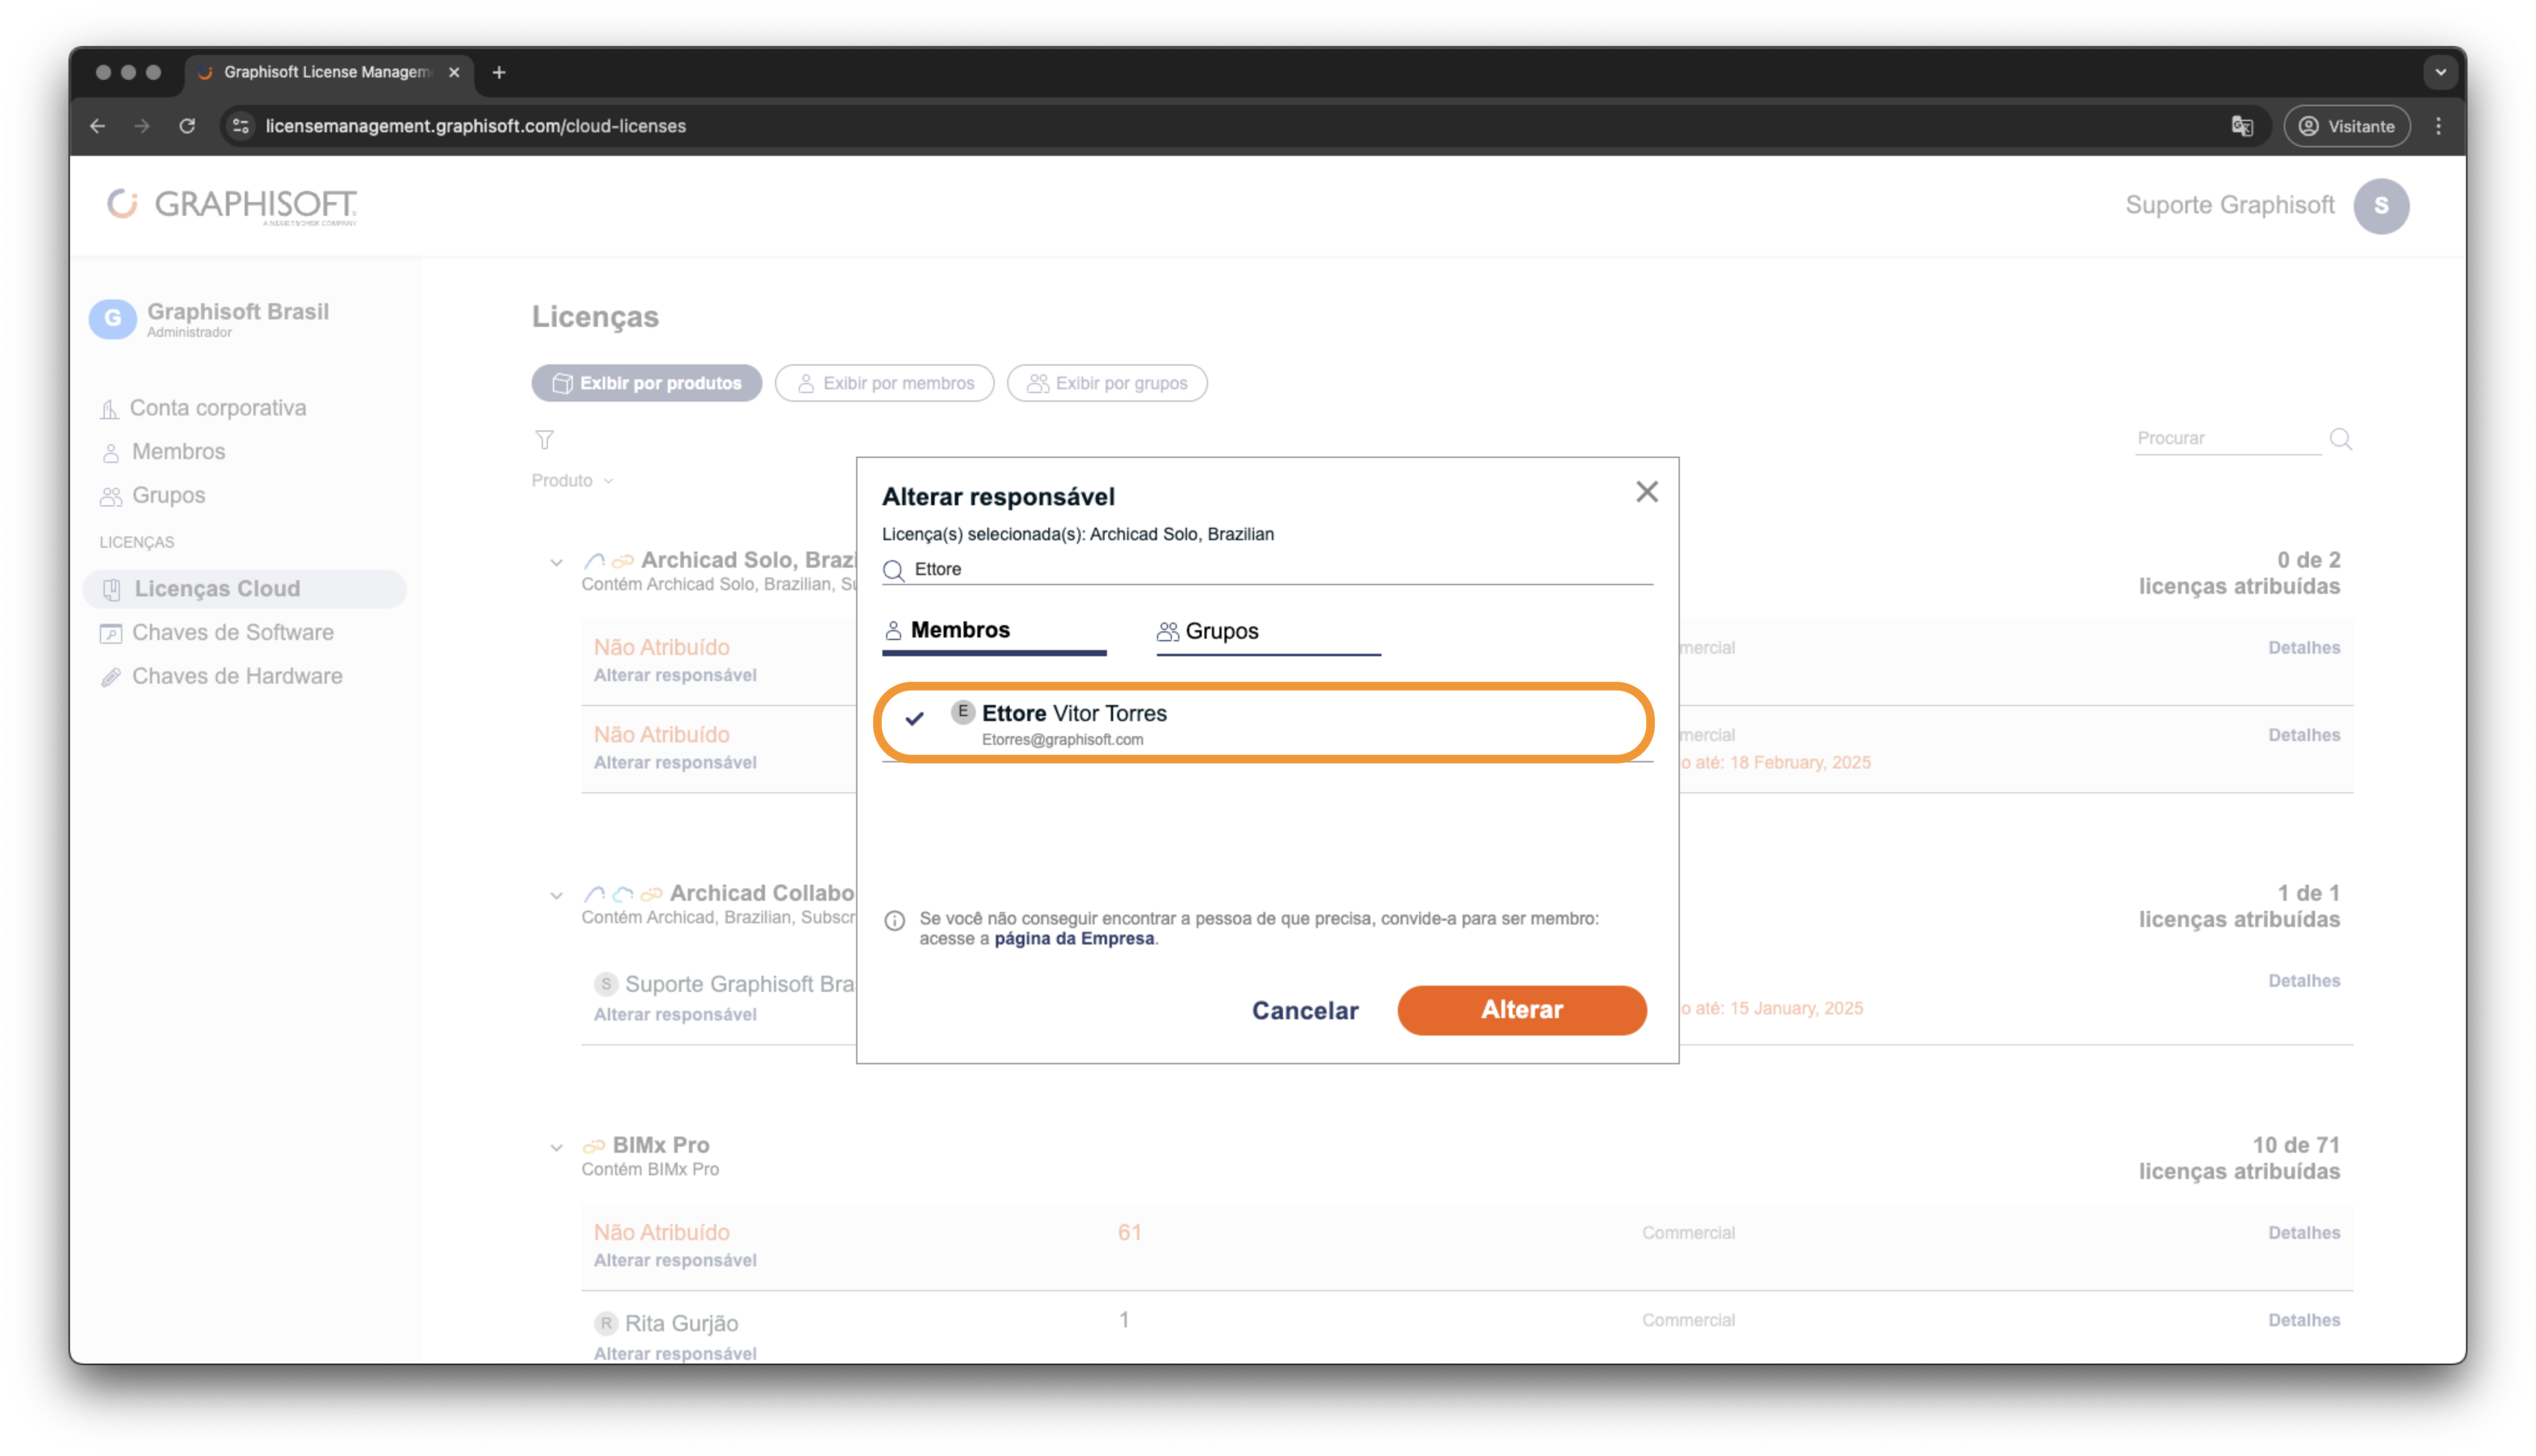This screenshot has height=1456, width=2536.
Task: Click the info icon beside invite hint
Action: (x=894, y=921)
